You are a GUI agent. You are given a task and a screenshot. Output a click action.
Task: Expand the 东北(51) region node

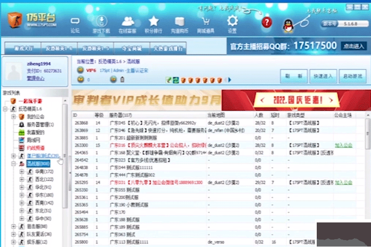tap(22, 210)
